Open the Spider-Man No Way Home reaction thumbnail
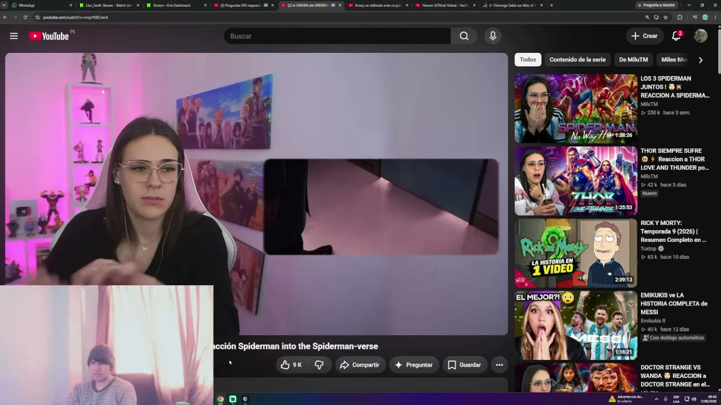Image resolution: width=721 pixels, height=405 pixels. (x=576, y=109)
